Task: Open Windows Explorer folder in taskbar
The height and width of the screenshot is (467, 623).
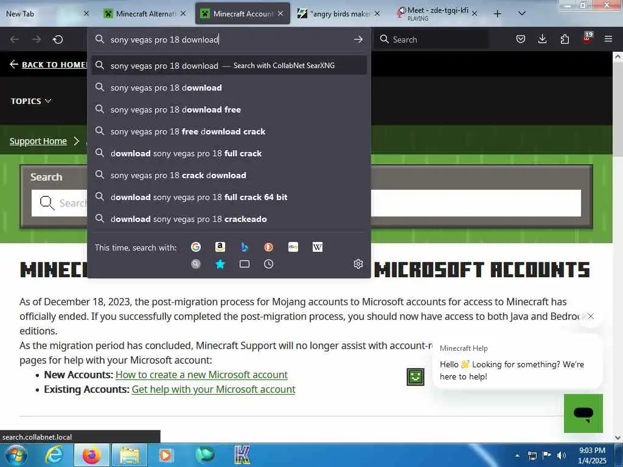Action: 130,455
